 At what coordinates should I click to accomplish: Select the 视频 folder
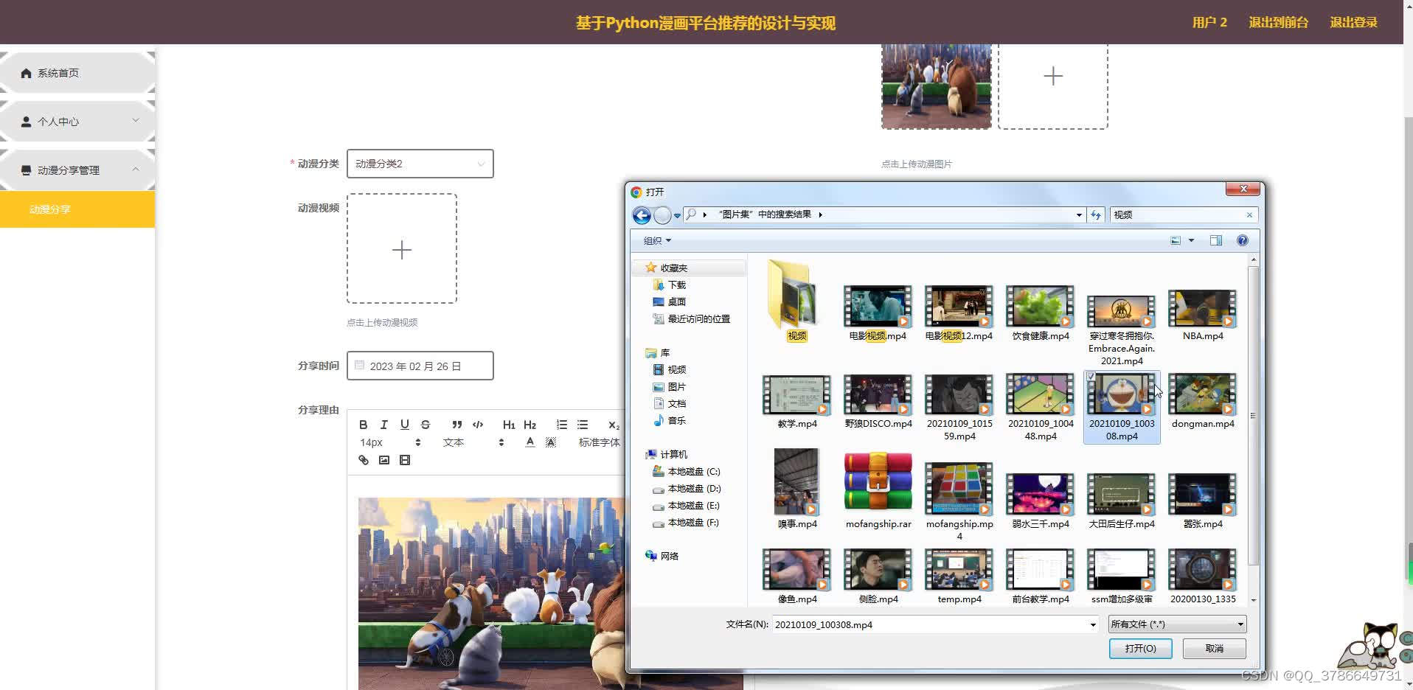796,301
